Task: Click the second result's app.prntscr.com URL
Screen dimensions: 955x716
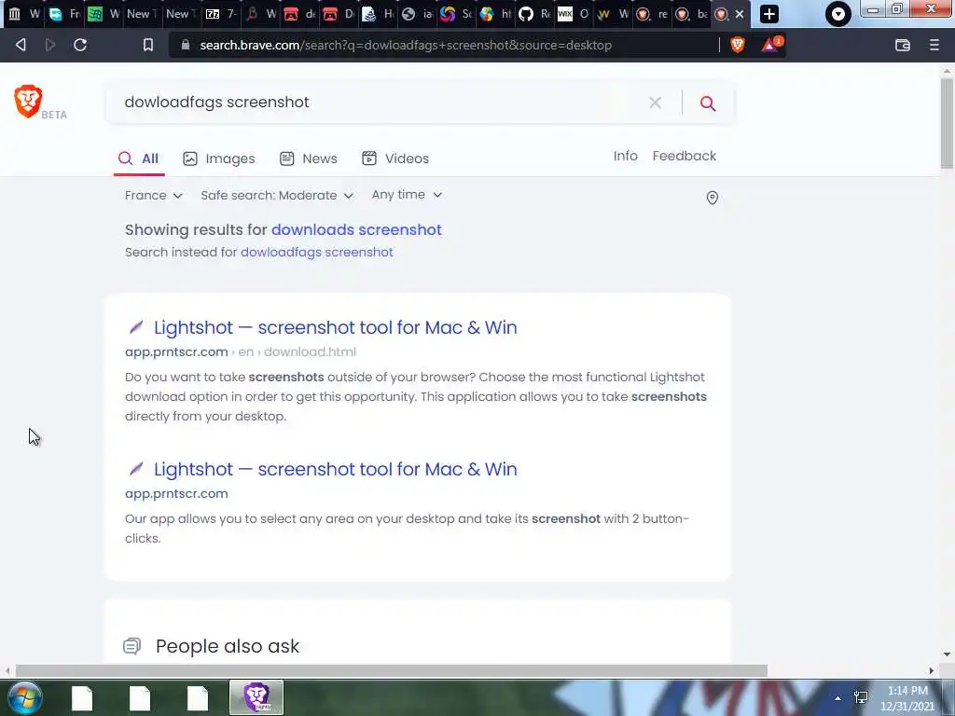Action: click(176, 494)
